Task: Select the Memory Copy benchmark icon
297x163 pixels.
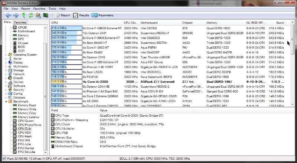Action: pyautogui.click(x=15, y=113)
